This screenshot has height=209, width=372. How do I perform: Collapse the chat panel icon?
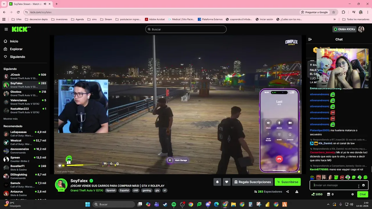tap(310, 39)
